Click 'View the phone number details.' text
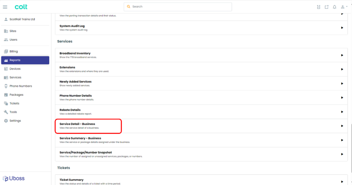 tap(77, 100)
